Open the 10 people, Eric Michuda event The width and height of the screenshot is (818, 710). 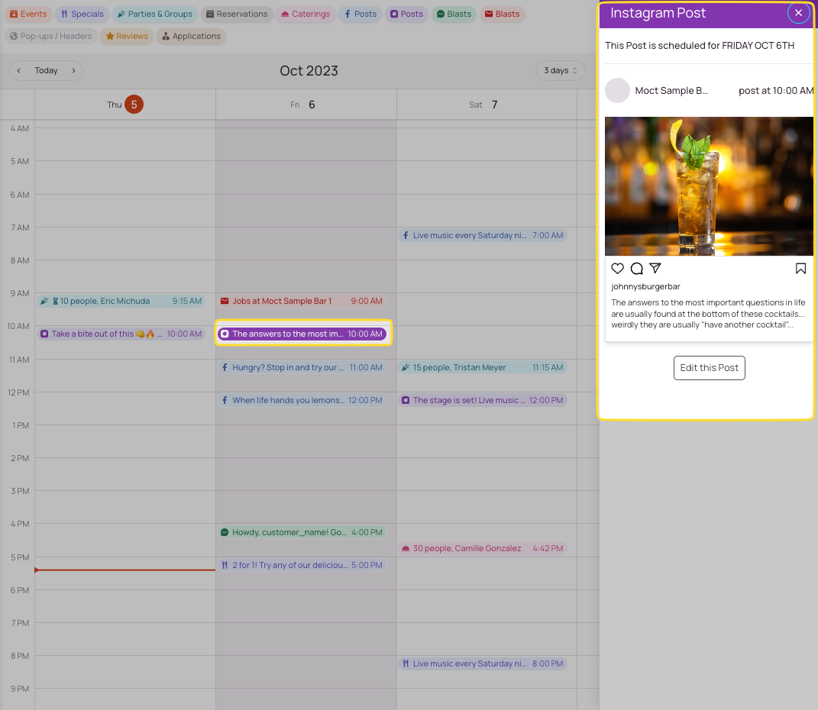coord(121,301)
